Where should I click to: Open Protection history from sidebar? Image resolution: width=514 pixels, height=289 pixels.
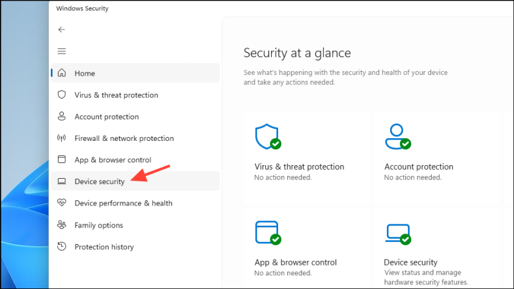pos(104,247)
